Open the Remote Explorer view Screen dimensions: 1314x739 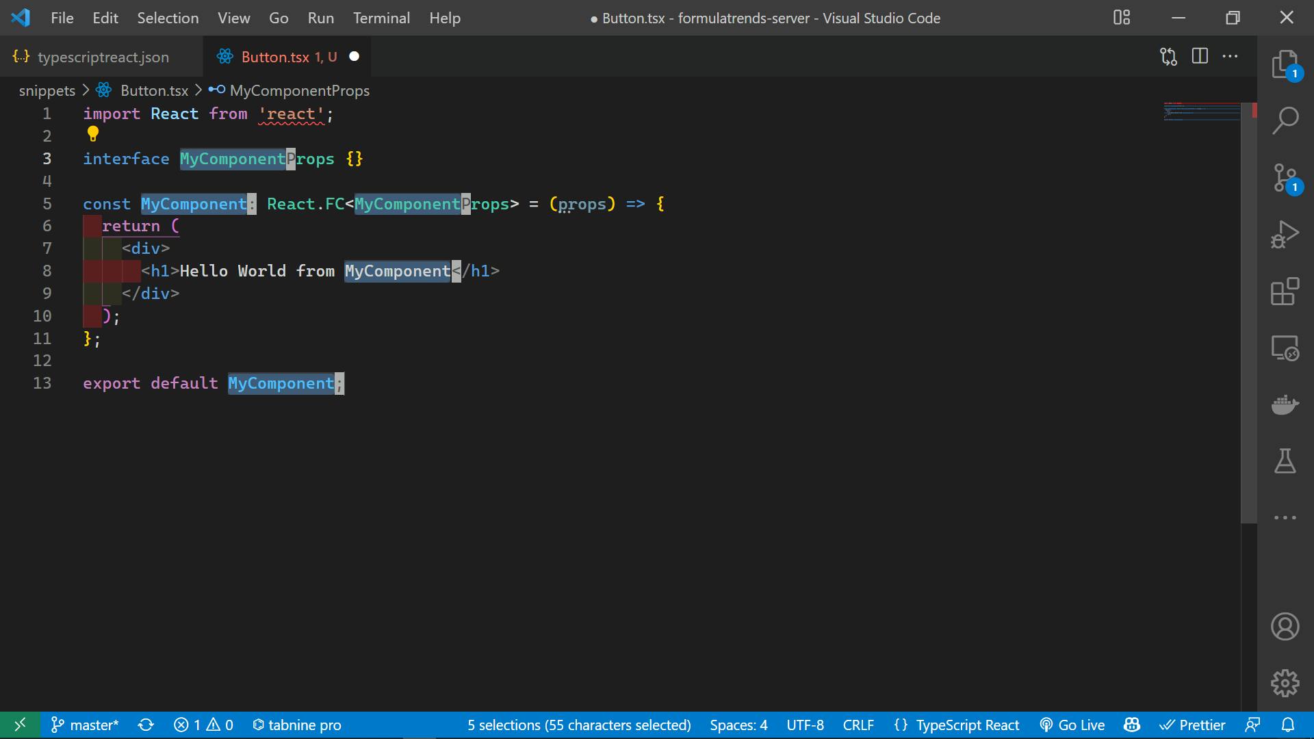tap(1285, 348)
